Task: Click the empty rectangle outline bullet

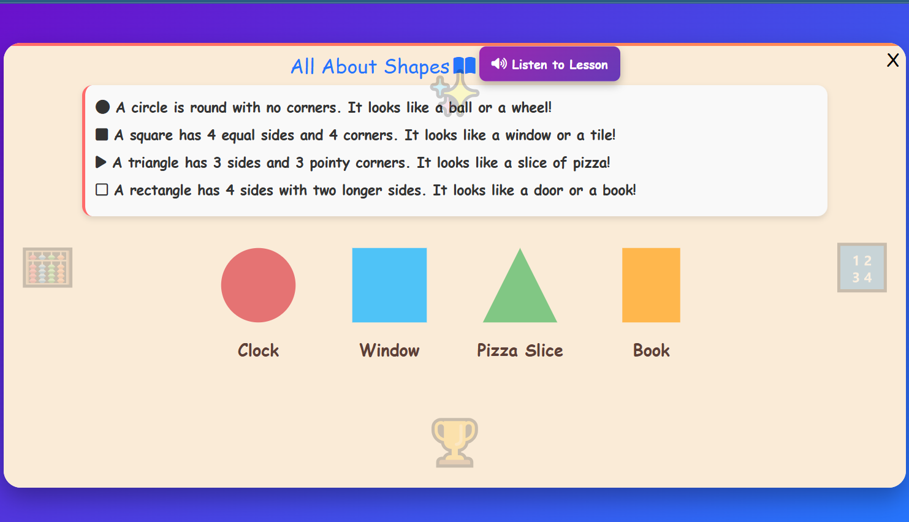Action: point(102,190)
